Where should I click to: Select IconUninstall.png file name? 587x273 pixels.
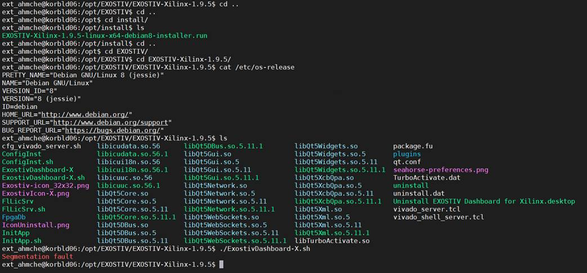tap(35, 225)
